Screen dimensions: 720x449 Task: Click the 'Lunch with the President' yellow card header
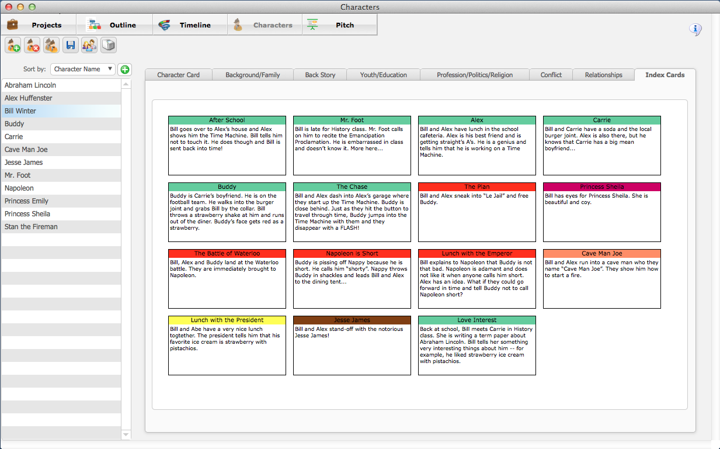click(227, 320)
